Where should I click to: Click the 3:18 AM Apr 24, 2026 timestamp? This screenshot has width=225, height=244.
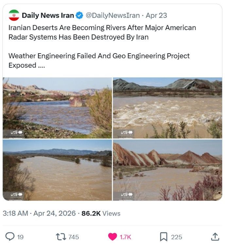click(39, 213)
